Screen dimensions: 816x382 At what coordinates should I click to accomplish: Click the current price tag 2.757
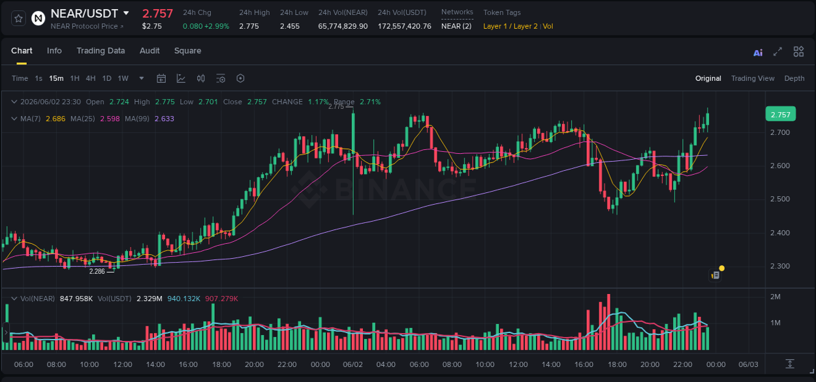[x=780, y=115]
